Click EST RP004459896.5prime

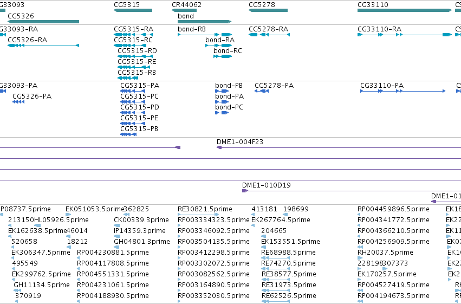359,215
